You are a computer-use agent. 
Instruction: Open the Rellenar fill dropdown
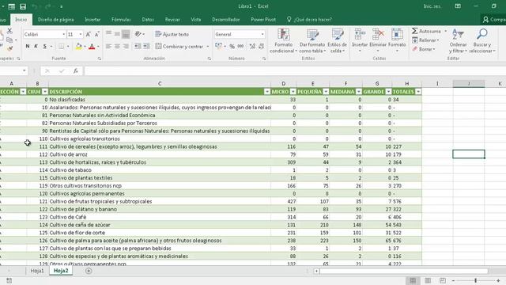tap(425, 40)
